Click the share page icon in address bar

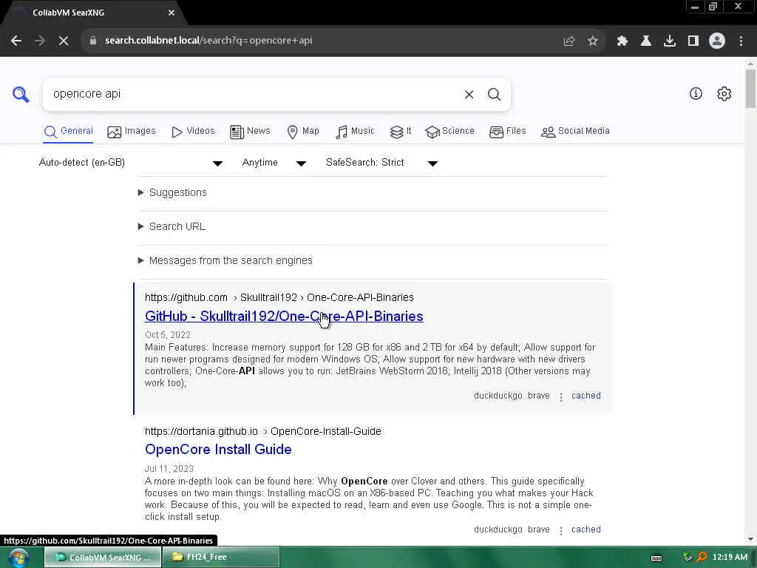569,41
